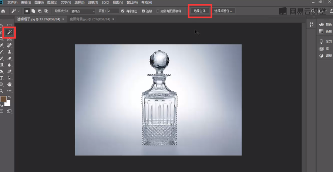333x172 pixels.
Task: Select the Zoom magnifier tool
Action: [1, 91]
